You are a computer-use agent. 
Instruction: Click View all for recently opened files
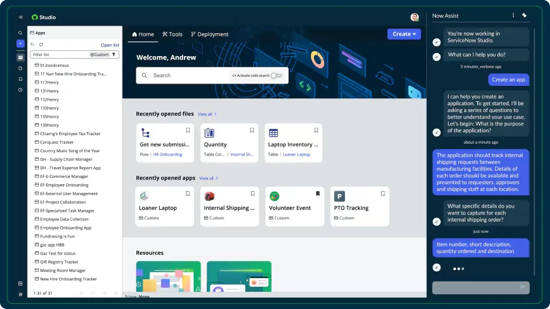pyautogui.click(x=207, y=114)
